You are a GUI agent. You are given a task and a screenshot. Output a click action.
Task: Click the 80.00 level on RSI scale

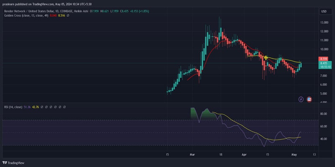pos(323,114)
